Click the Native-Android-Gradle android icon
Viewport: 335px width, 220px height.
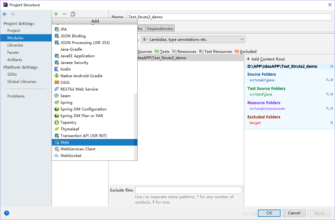[x=57, y=76]
